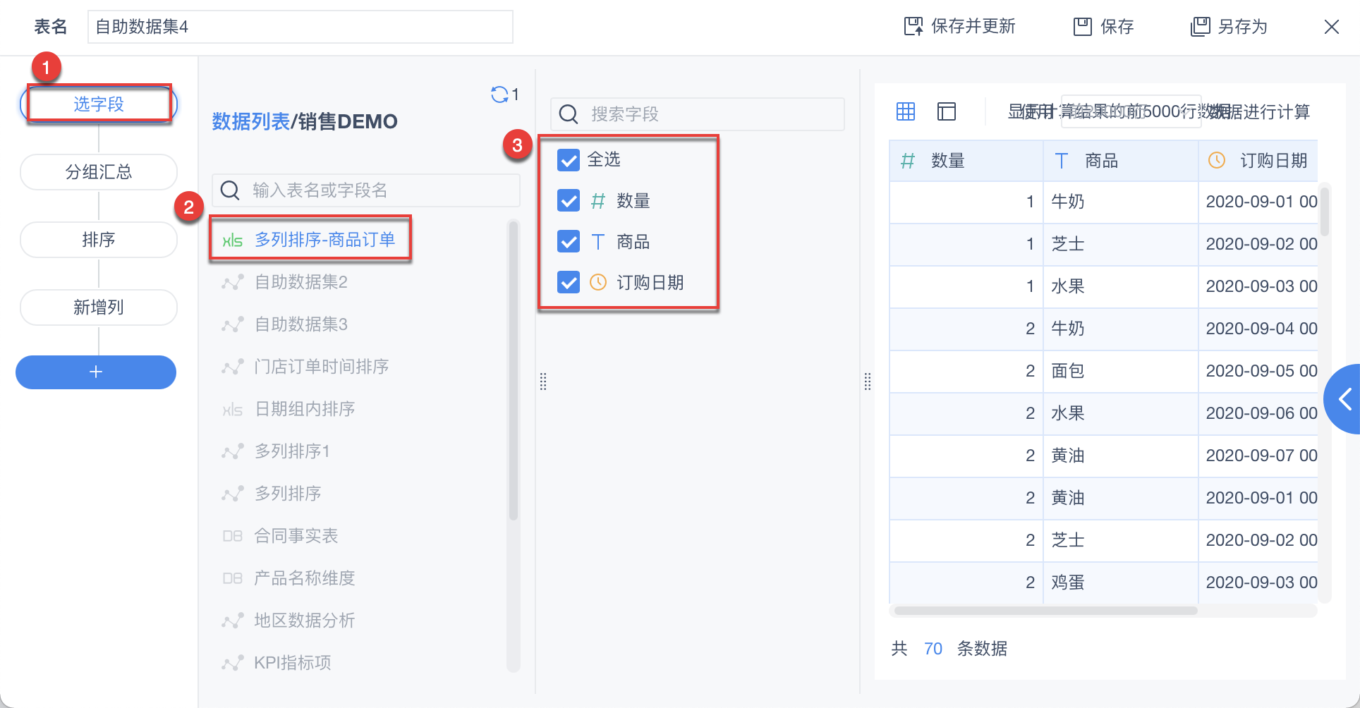Uncheck the 数量 field checkbox
Viewport: 1360px width, 708px height.
pos(569,201)
